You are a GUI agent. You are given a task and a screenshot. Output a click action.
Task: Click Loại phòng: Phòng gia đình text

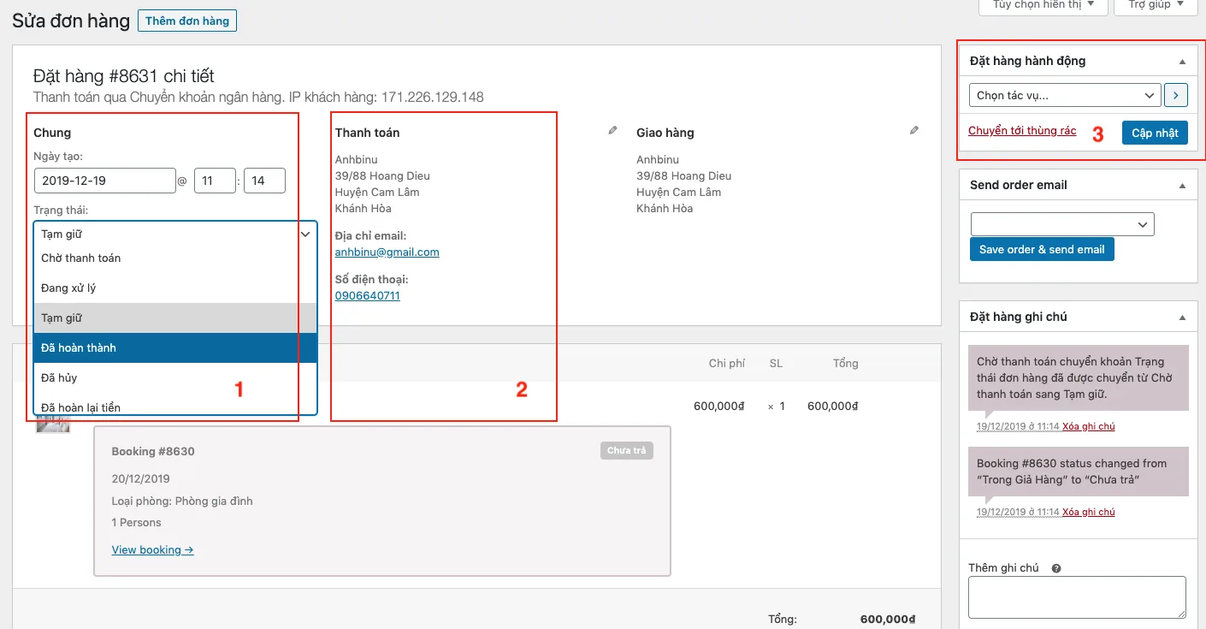click(182, 501)
